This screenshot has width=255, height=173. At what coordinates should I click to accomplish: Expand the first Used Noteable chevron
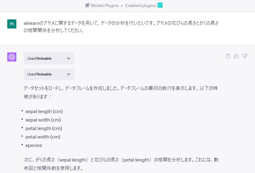pos(69,58)
